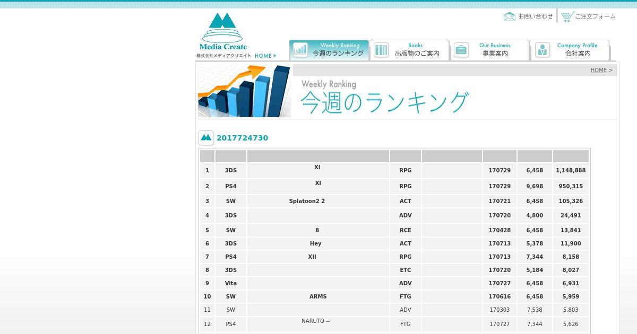
Task: Open the contact envelope icon
Action: 510,16
